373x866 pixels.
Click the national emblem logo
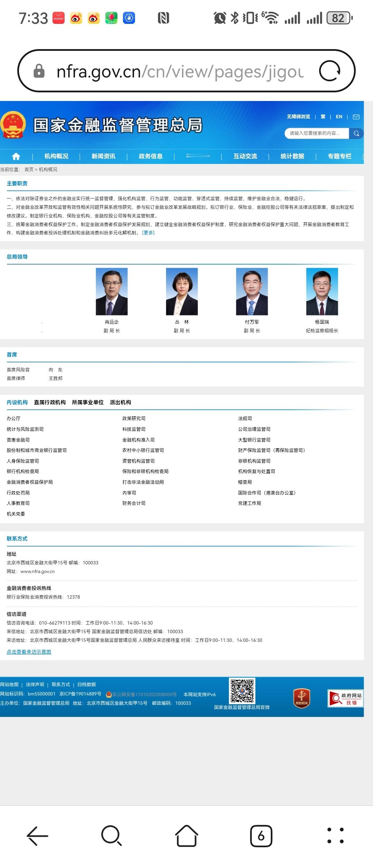coord(13,125)
